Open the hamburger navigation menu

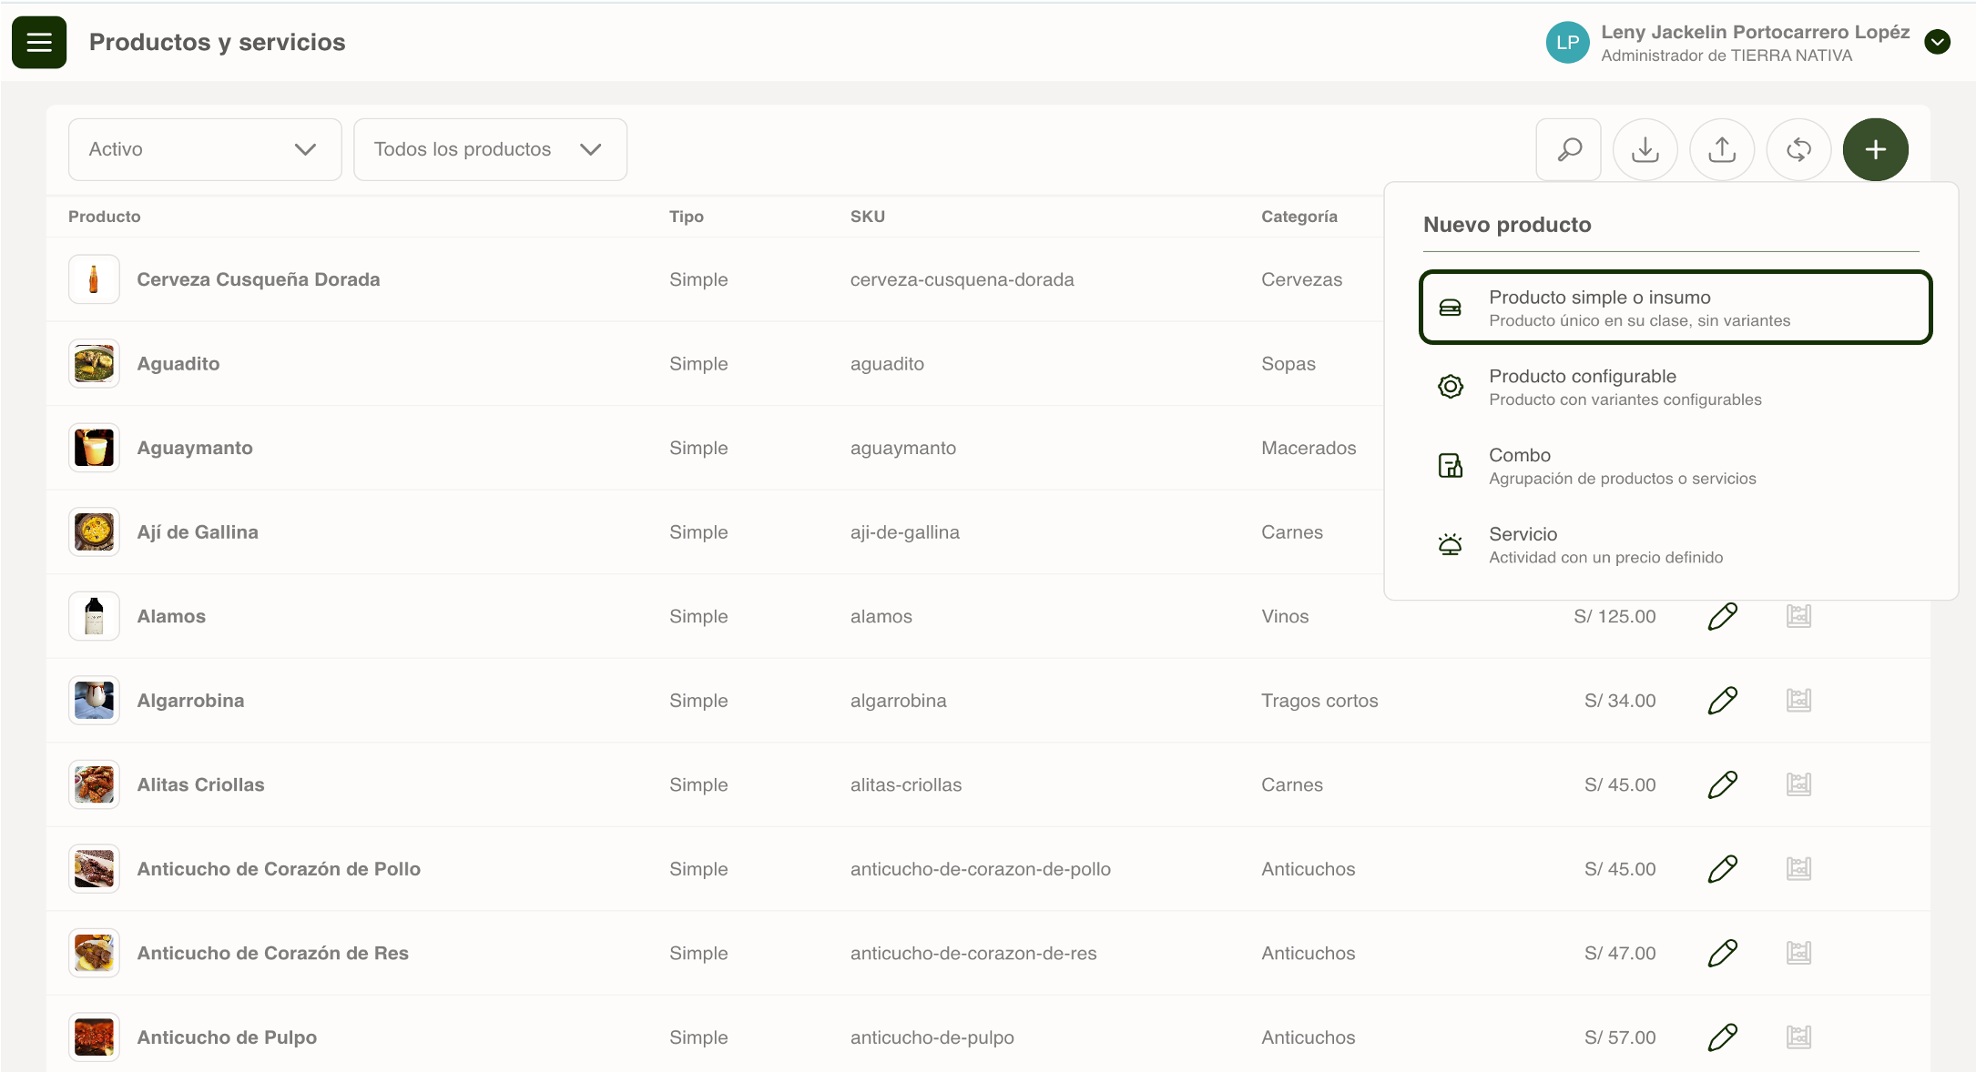[x=39, y=42]
